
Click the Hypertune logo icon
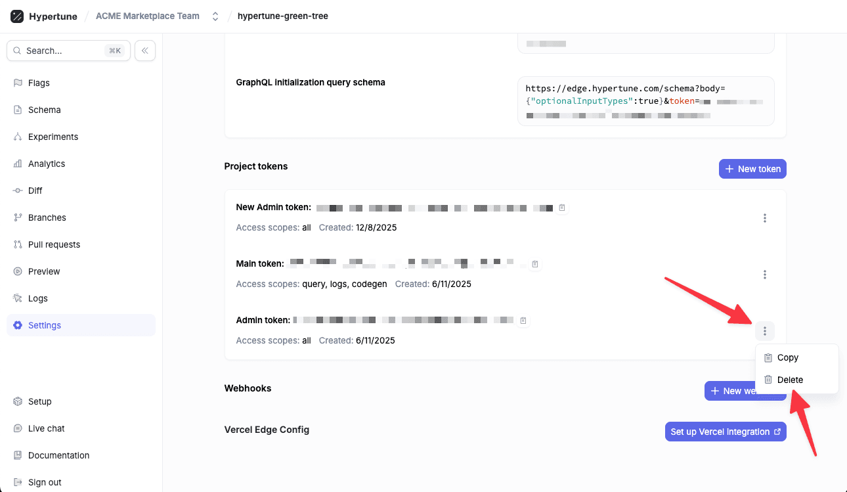17,16
